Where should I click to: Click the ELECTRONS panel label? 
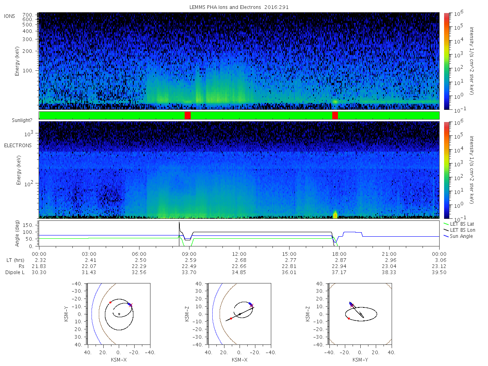tap(17, 145)
